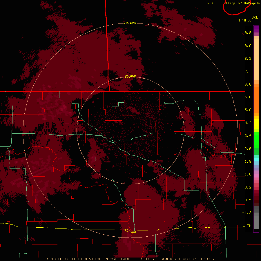Click the 1.8 scale value
The height and width of the screenshot is (261, 261).
248,162
